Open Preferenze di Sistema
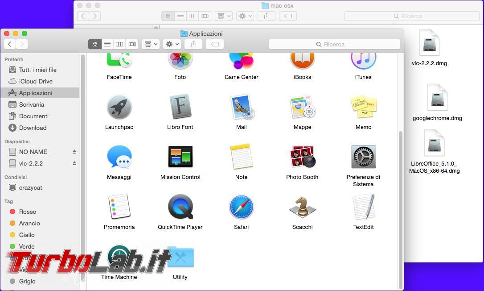Screen dimensions: 484x291 [x=363, y=157]
